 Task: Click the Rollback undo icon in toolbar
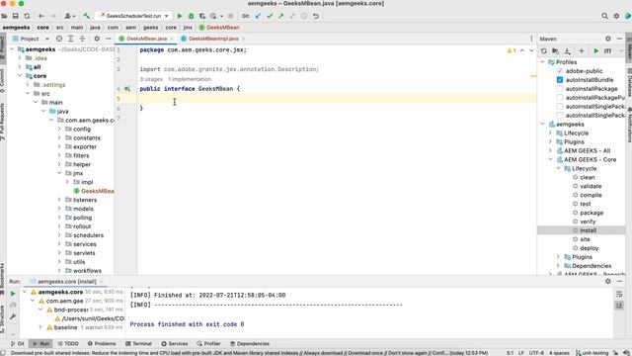tap(316, 16)
